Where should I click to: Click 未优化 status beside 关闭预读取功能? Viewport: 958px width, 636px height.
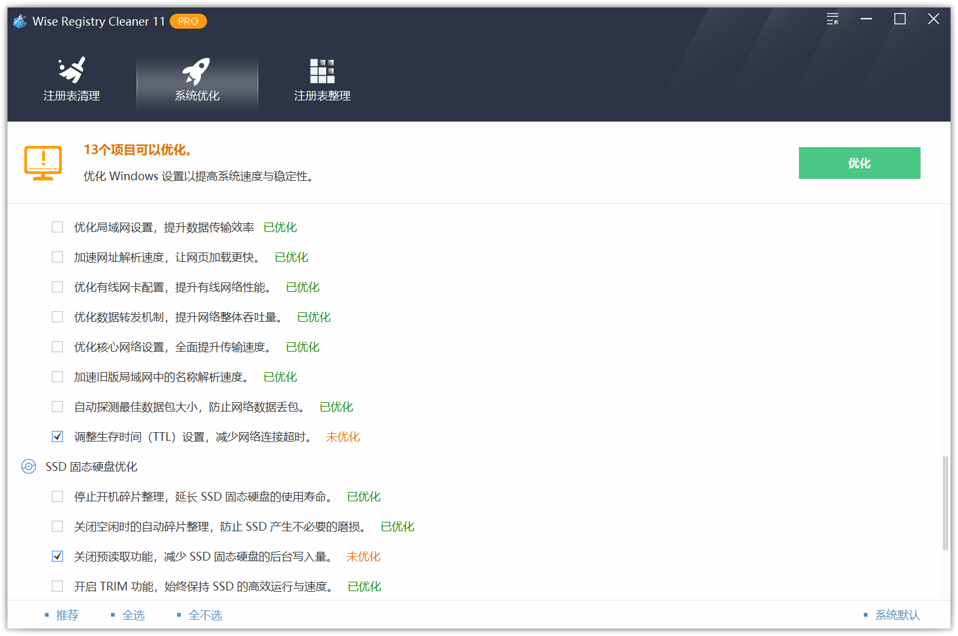(x=364, y=556)
